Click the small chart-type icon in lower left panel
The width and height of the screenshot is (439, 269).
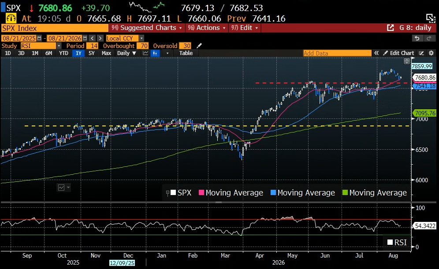pos(61,188)
